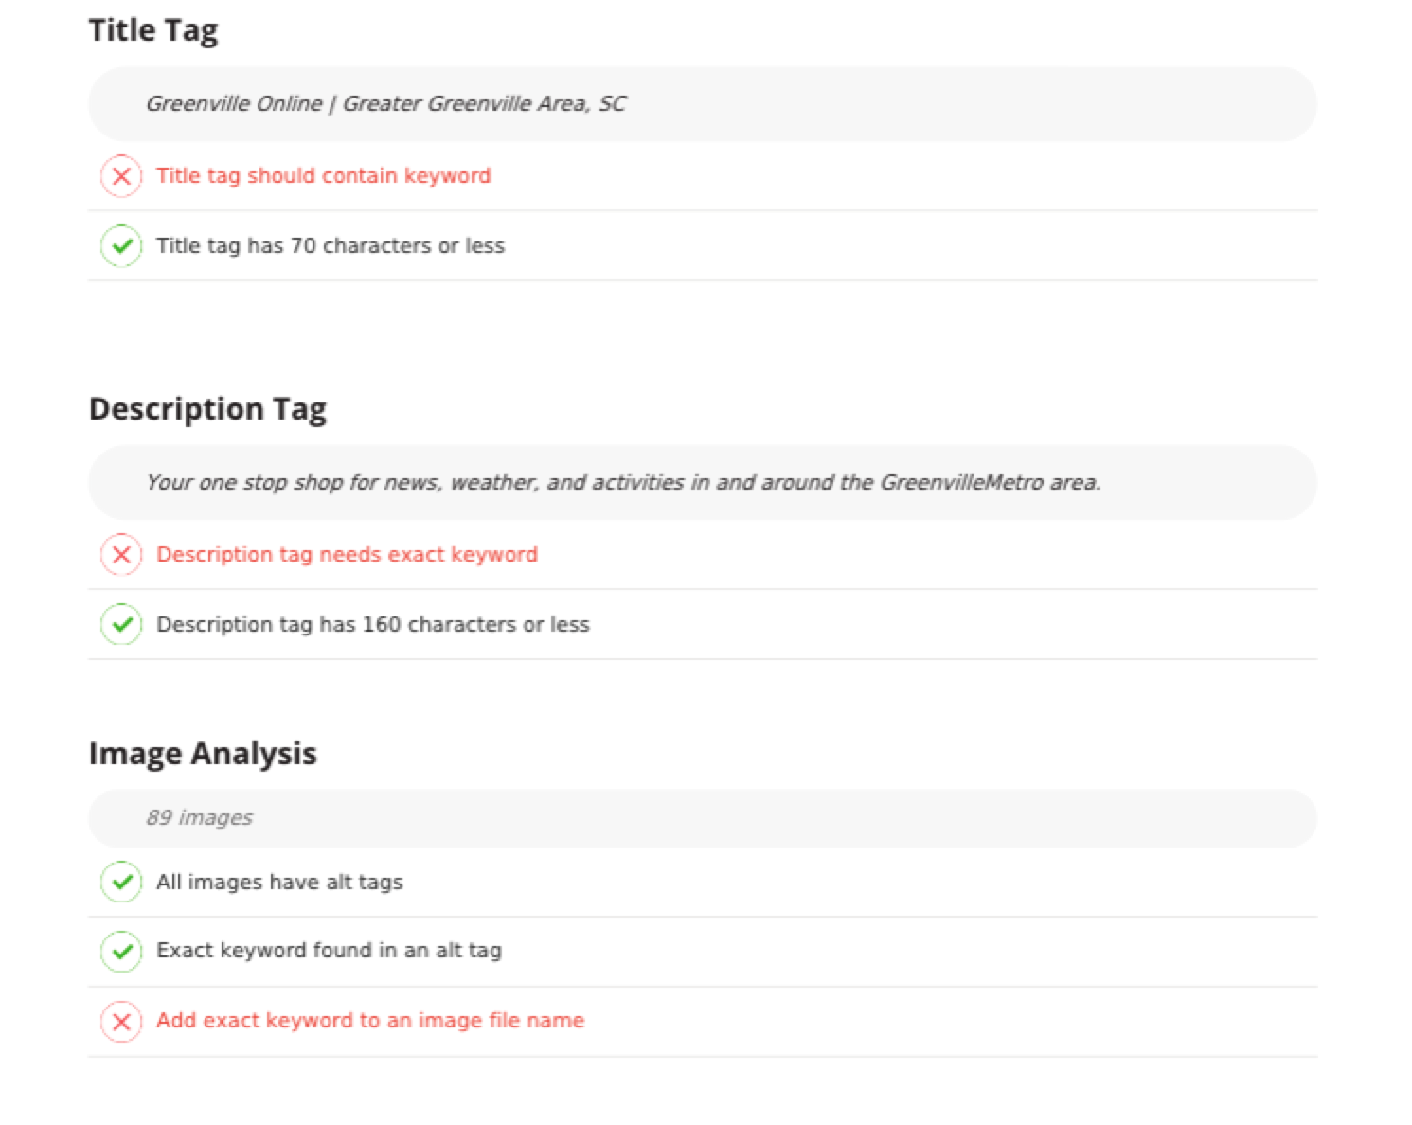
Task: Click green check next to 70 characters item
Action: [121, 246]
